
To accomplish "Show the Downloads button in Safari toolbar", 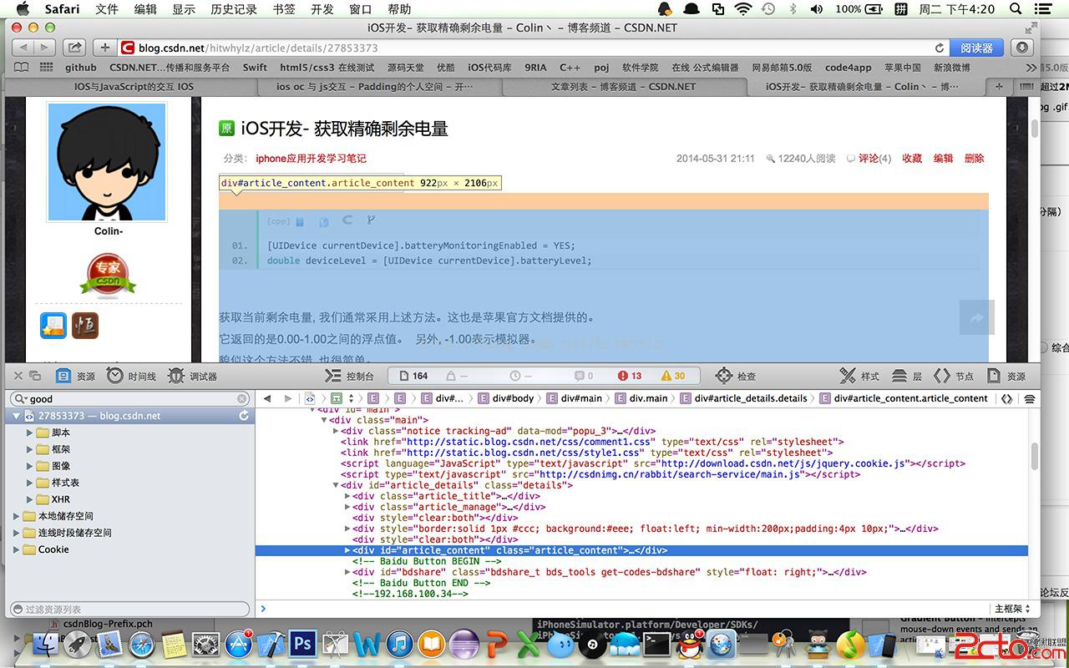I will (1023, 48).
